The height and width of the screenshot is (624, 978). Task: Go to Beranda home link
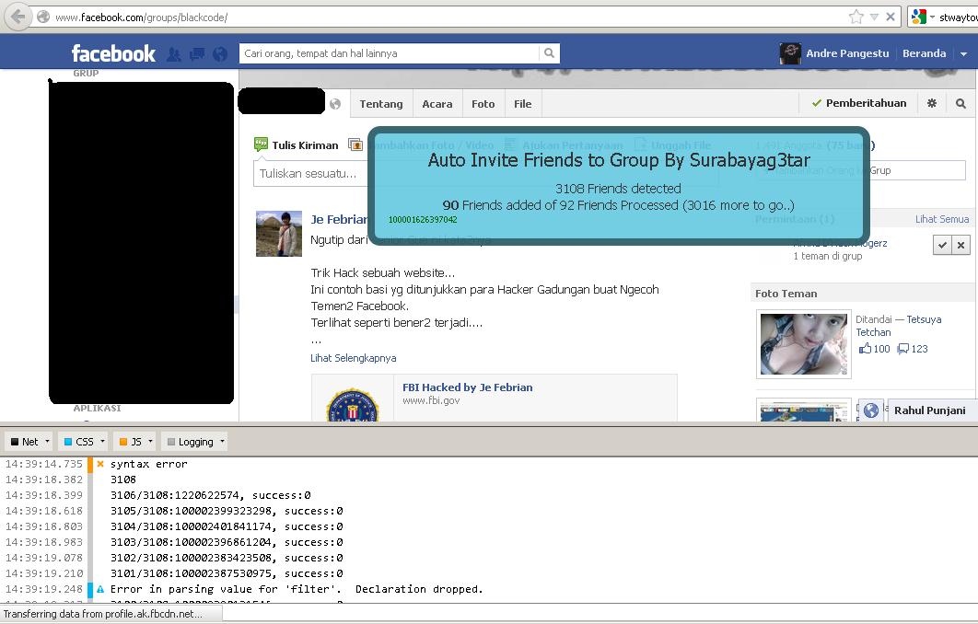[924, 53]
